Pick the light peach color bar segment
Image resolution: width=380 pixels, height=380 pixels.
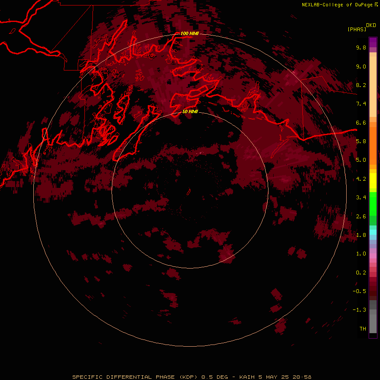click(373, 87)
